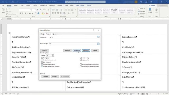
Task: Justify paragraph text
Action: tap(61, 13)
